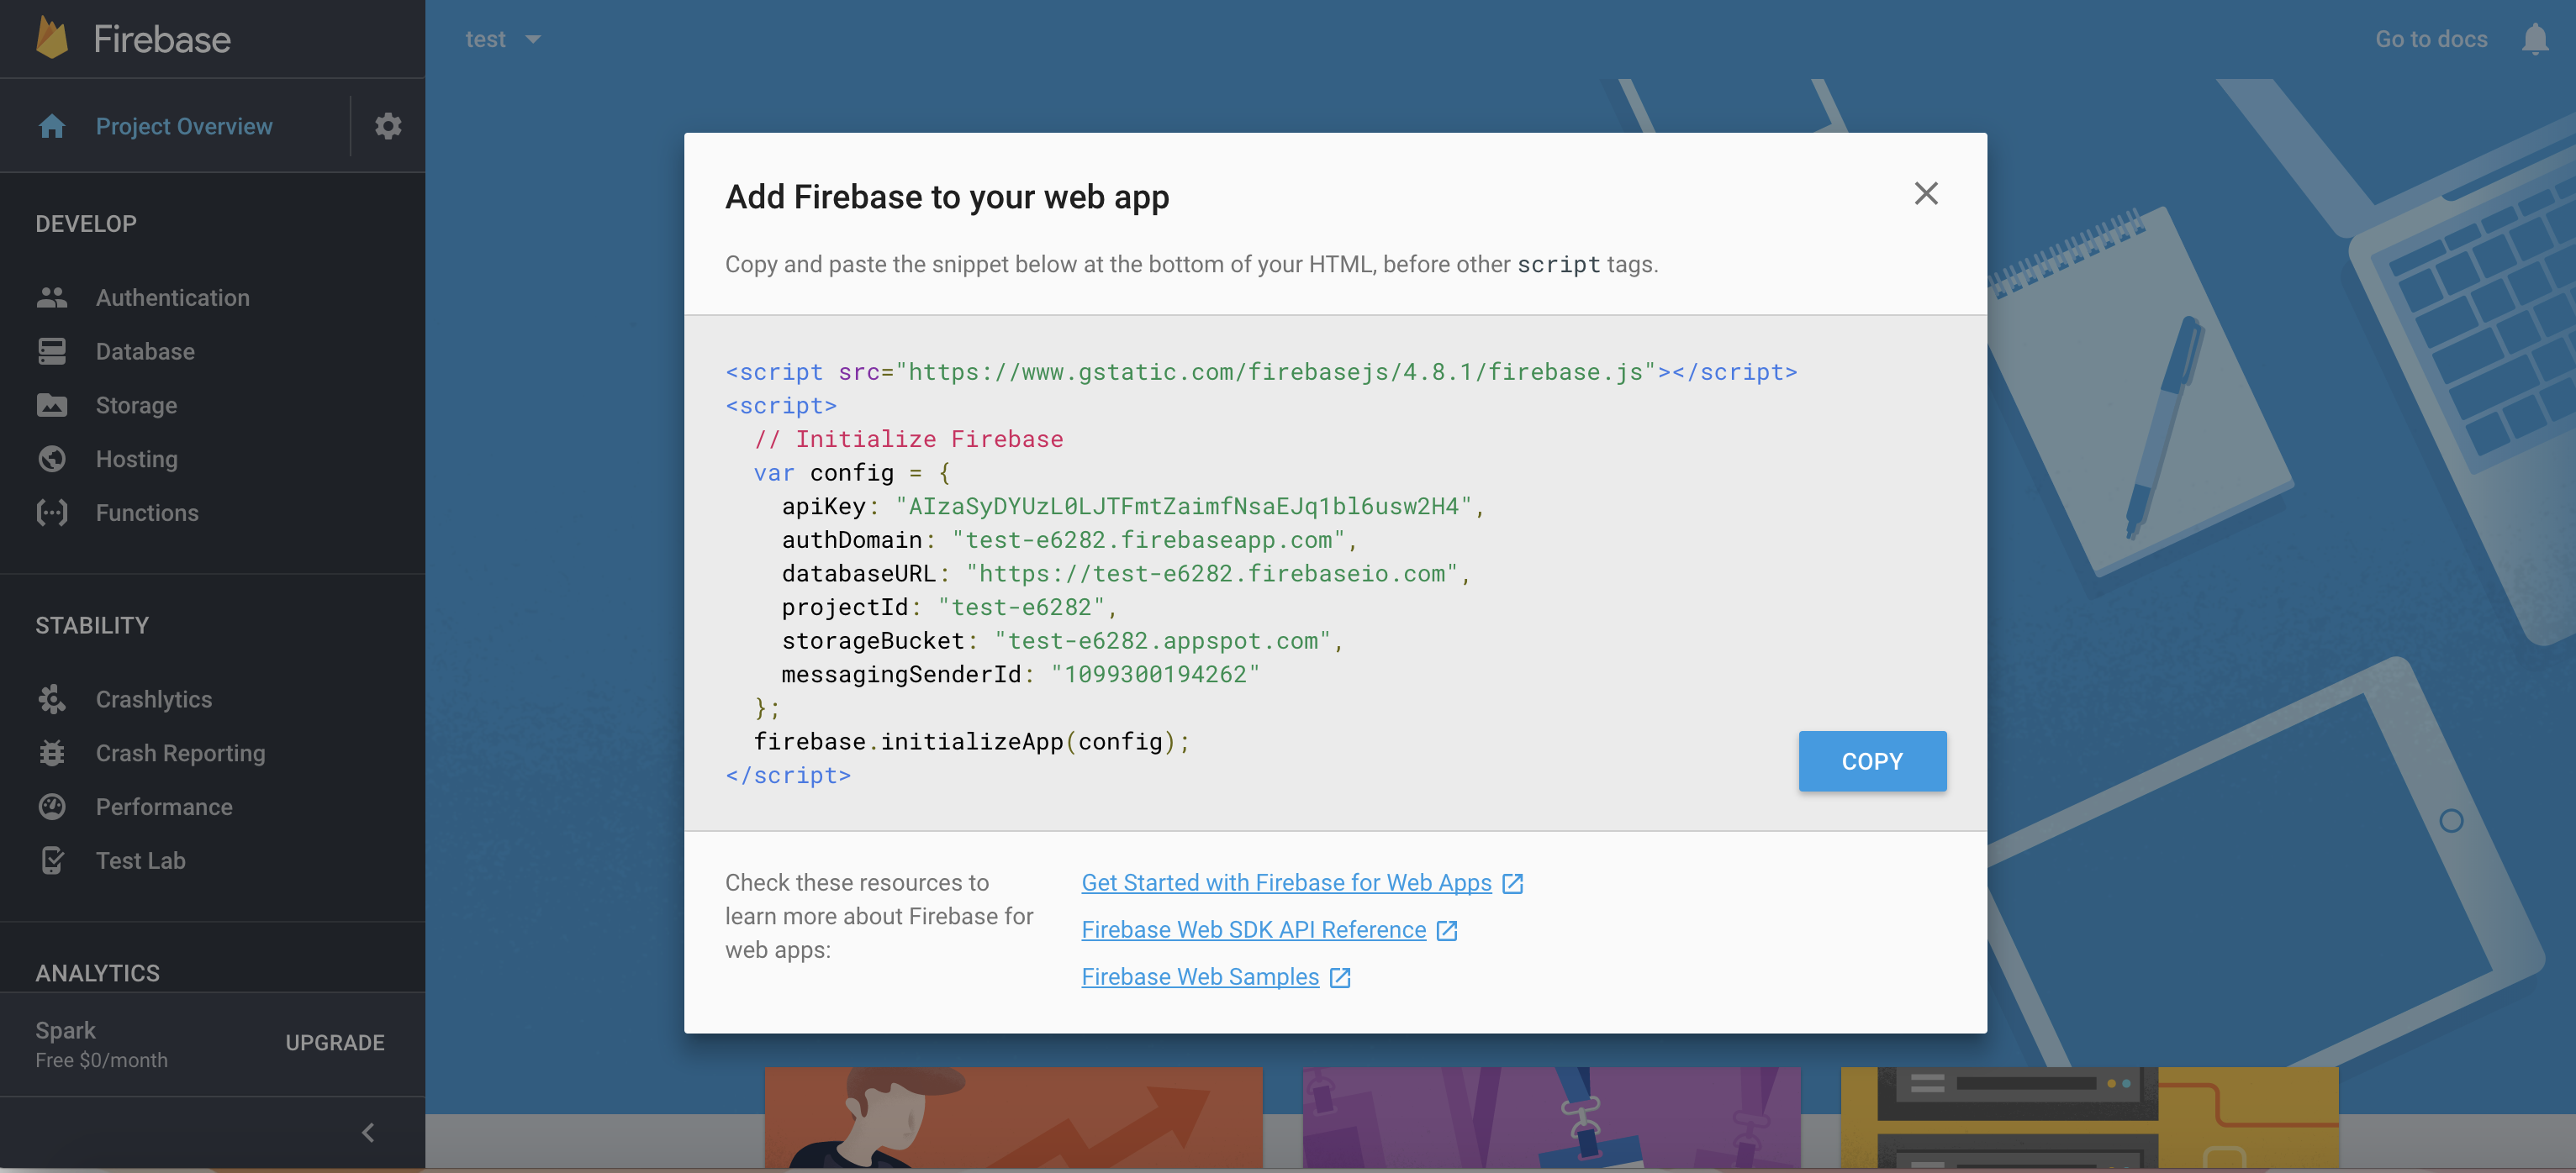Click the Hosting globe icon
2576x1173 pixels.
[52, 459]
